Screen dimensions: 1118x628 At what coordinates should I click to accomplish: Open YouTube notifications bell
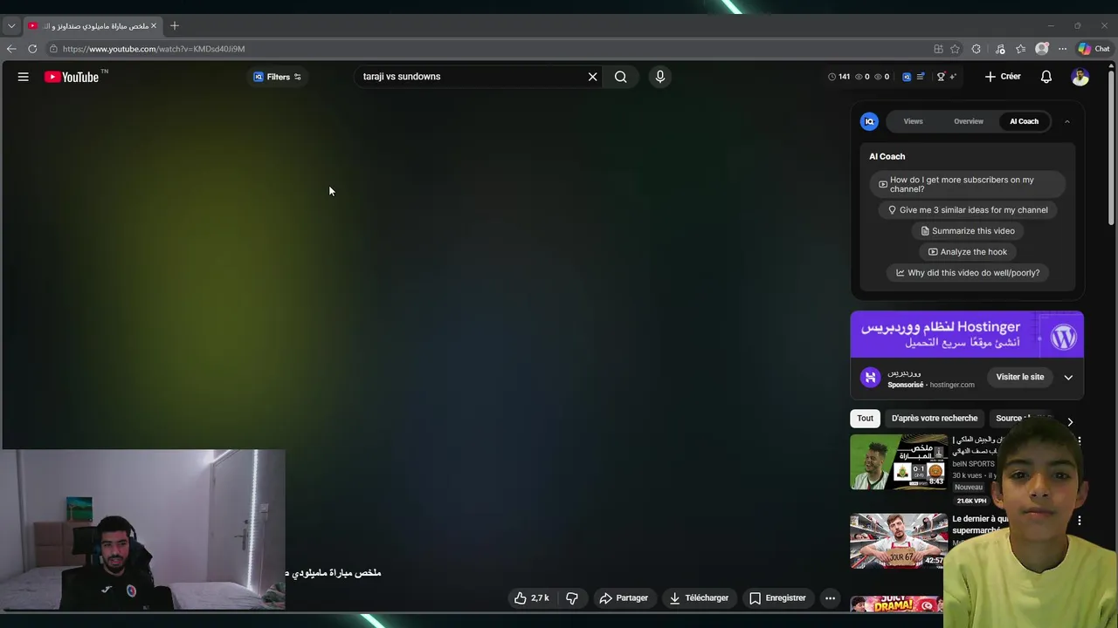pyautogui.click(x=1046, y=77)
